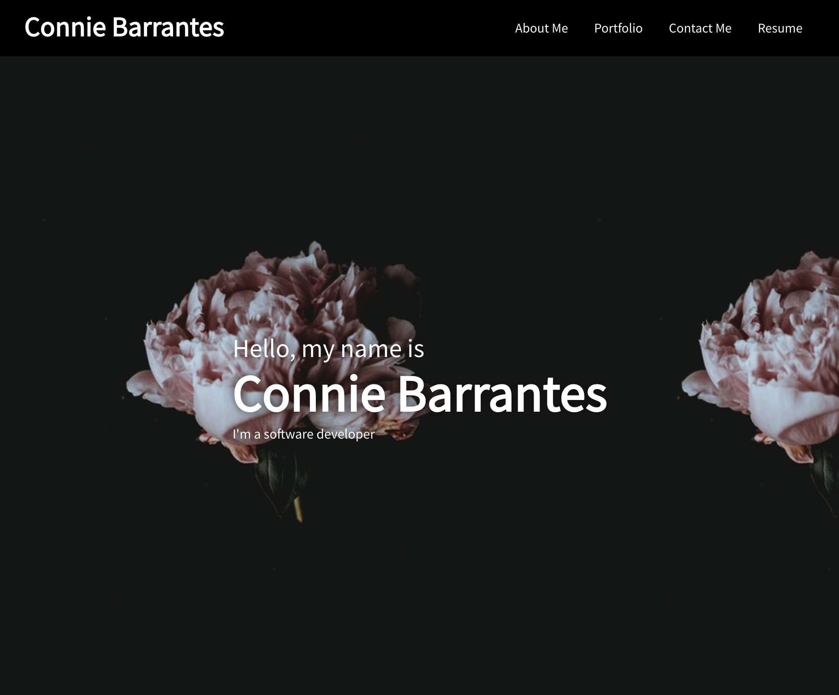This screenshot has width=839, height=695.
Task: Click the word 'Connie' in the header title
Action: pyautogui.click(x=65, y=27)
